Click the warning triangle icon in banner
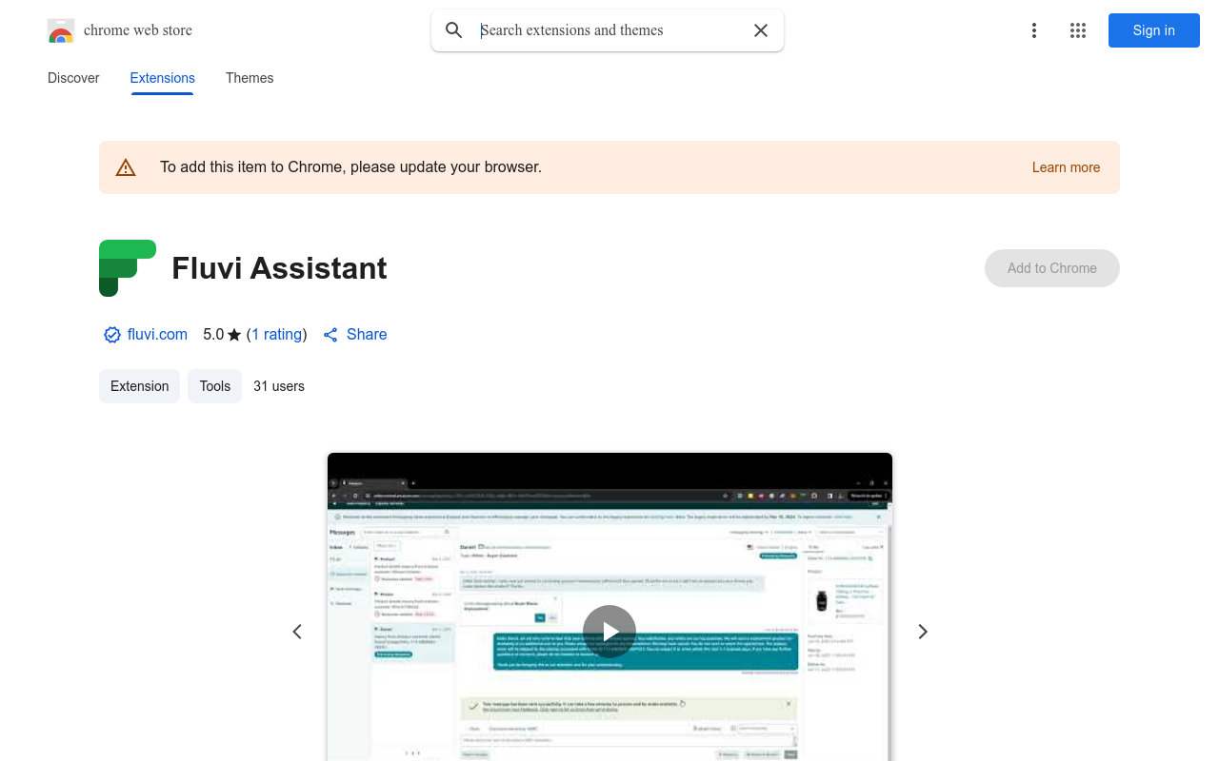The image size is (1219, 761). click(x=126, y=167)
